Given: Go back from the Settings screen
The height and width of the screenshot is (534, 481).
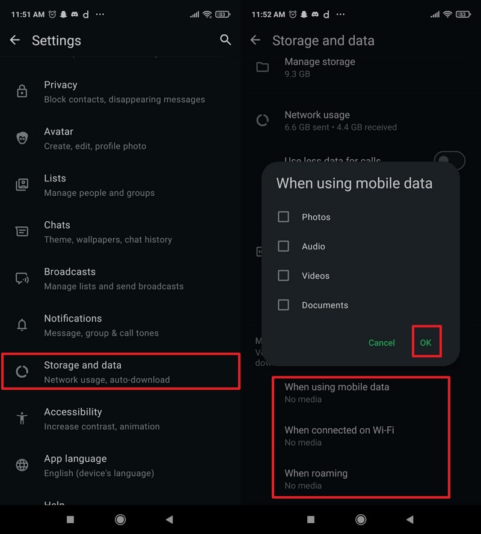Looking at the screenshot, I should pos(15,40).
